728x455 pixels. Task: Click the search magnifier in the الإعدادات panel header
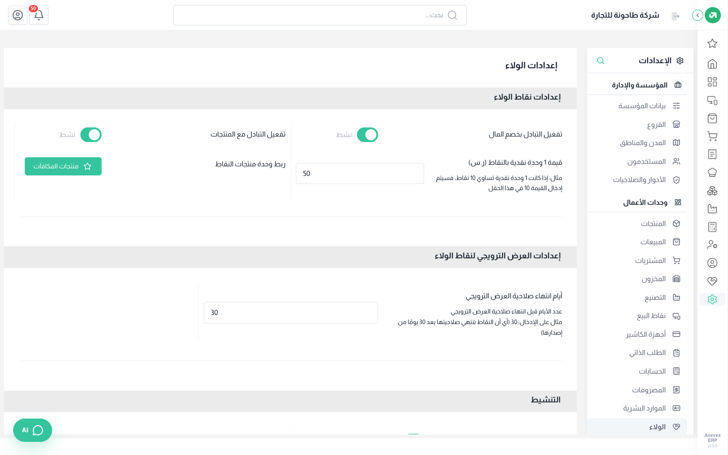point(601,61)
